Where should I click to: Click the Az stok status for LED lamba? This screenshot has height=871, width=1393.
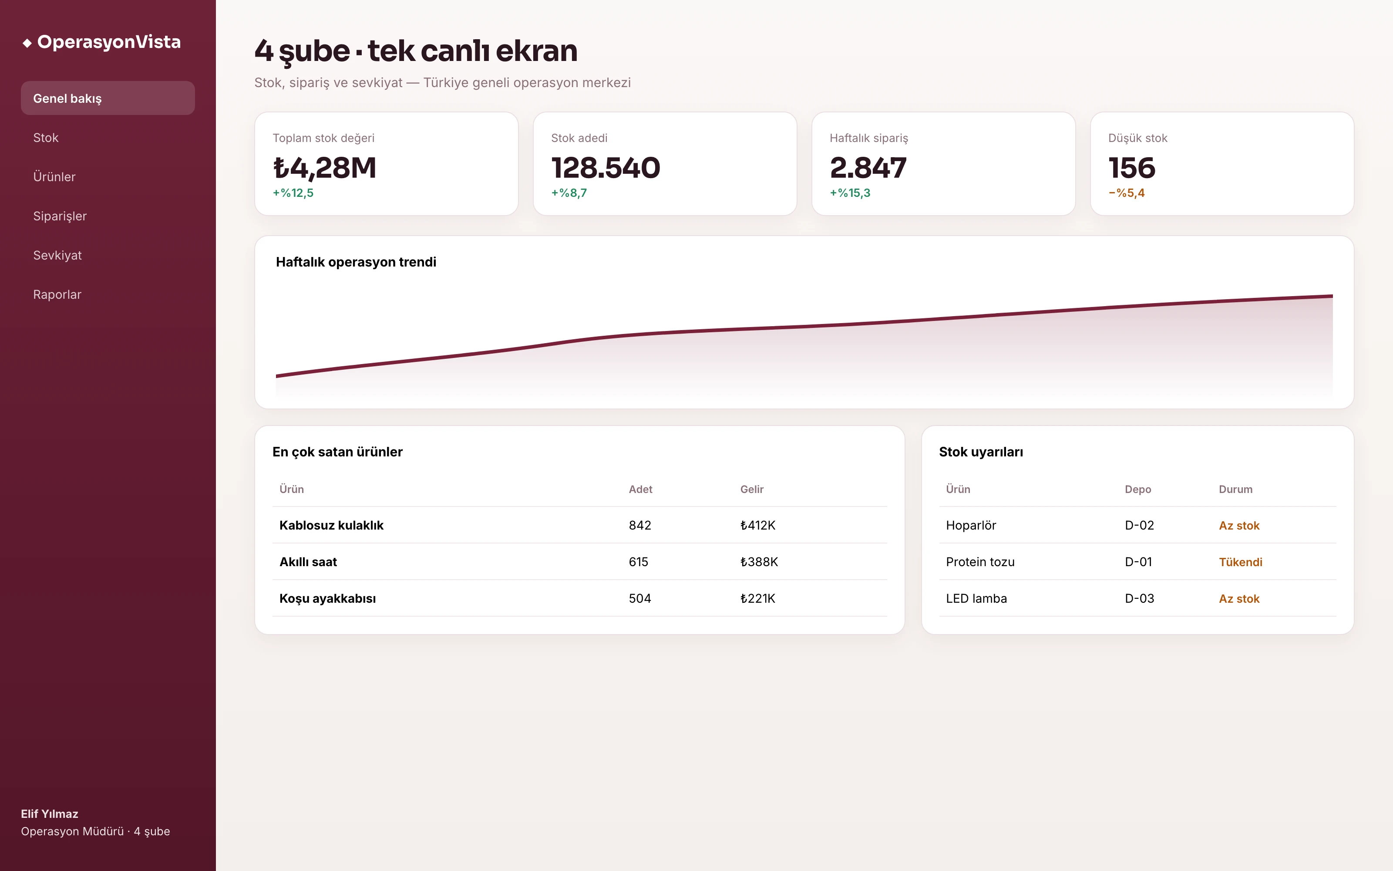pos(1239,598)
